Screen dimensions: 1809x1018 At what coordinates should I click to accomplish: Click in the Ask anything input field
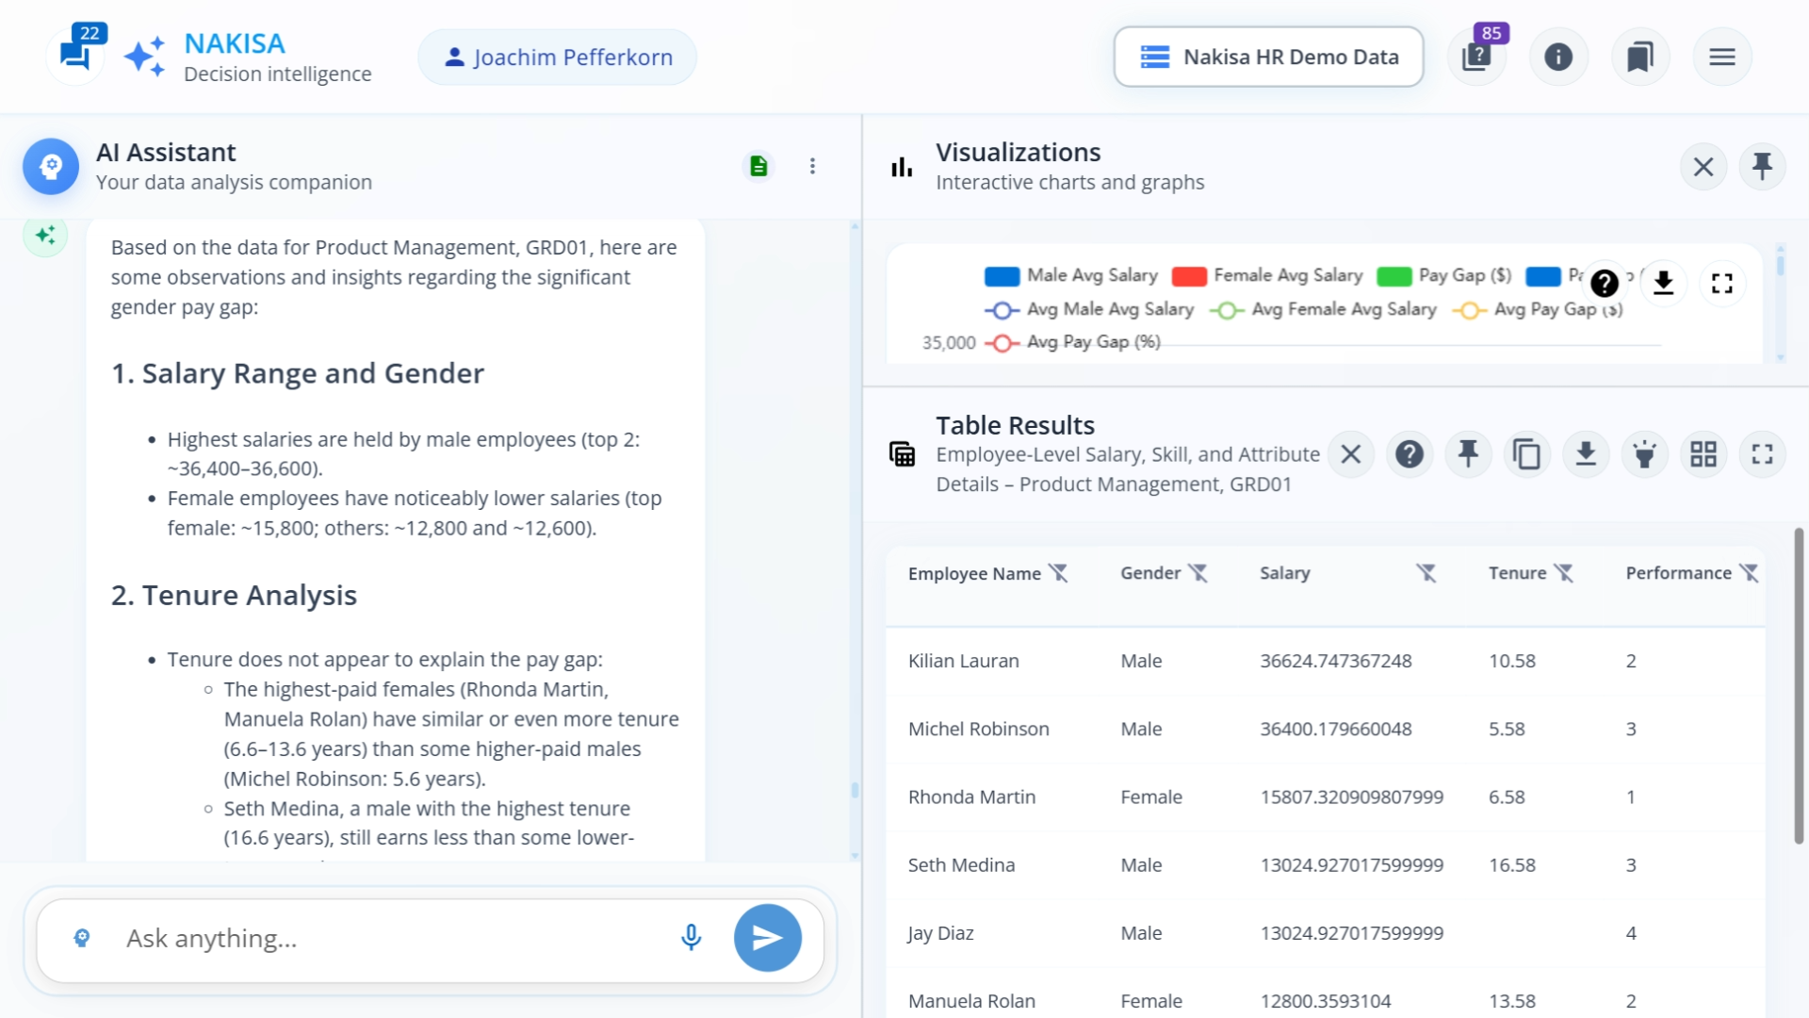[377, 938]
